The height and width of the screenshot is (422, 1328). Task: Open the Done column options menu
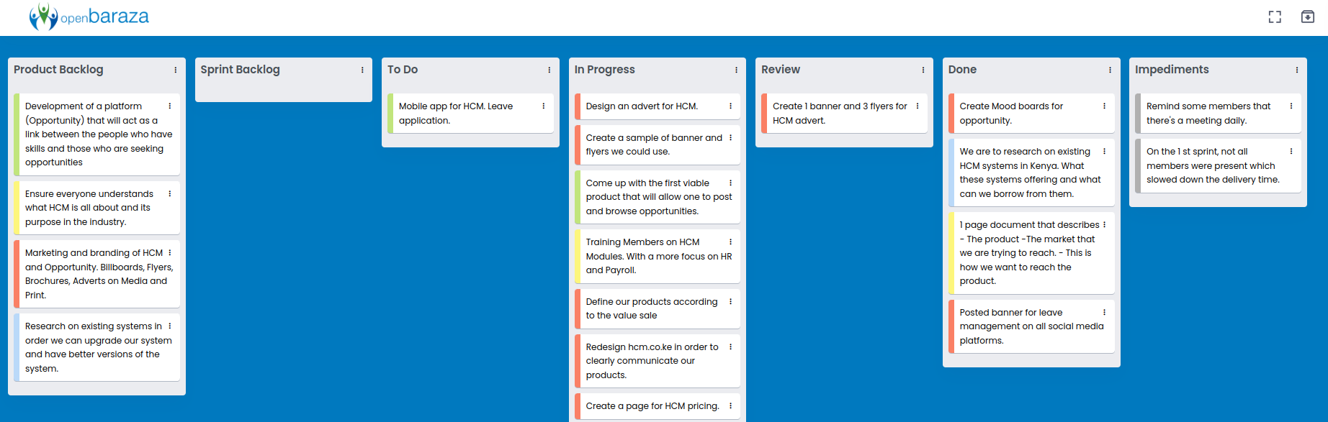1110,70
